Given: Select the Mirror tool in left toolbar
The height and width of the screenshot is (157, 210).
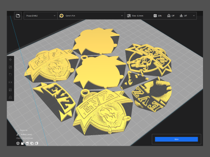Looking at the screenshot, I should [10, 82].
